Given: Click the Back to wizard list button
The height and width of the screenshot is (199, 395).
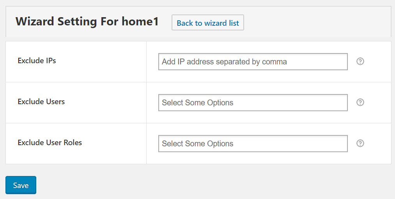Looking at the screenshot, I should click(x=208, y=23).
